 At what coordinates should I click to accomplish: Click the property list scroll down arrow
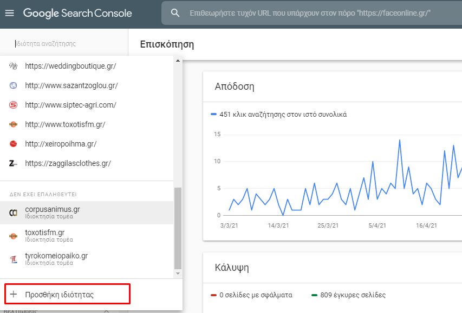click(x=178, y=274)
